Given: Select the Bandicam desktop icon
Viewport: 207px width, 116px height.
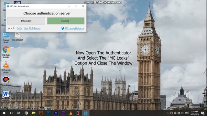Looking at the screenshot, I should click(x=6, y=81).
